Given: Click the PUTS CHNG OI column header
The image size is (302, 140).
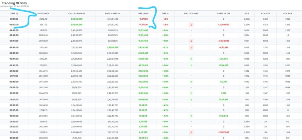Looking at the screenshot, I should pyautogui.click(x=113, y=14).
